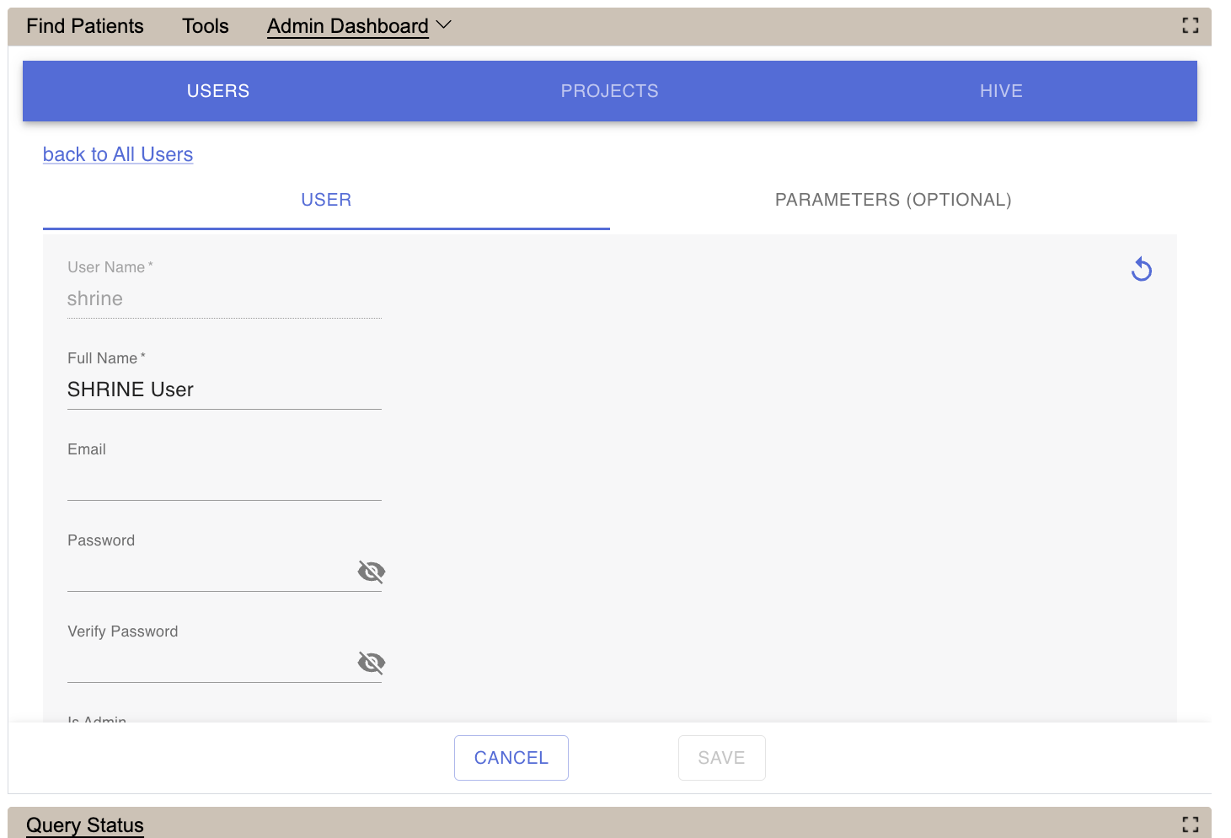Image resolution: width=1231 pixels, height=838 pixels.
Task: Select the User sub-tab
Action: point(326,200)
